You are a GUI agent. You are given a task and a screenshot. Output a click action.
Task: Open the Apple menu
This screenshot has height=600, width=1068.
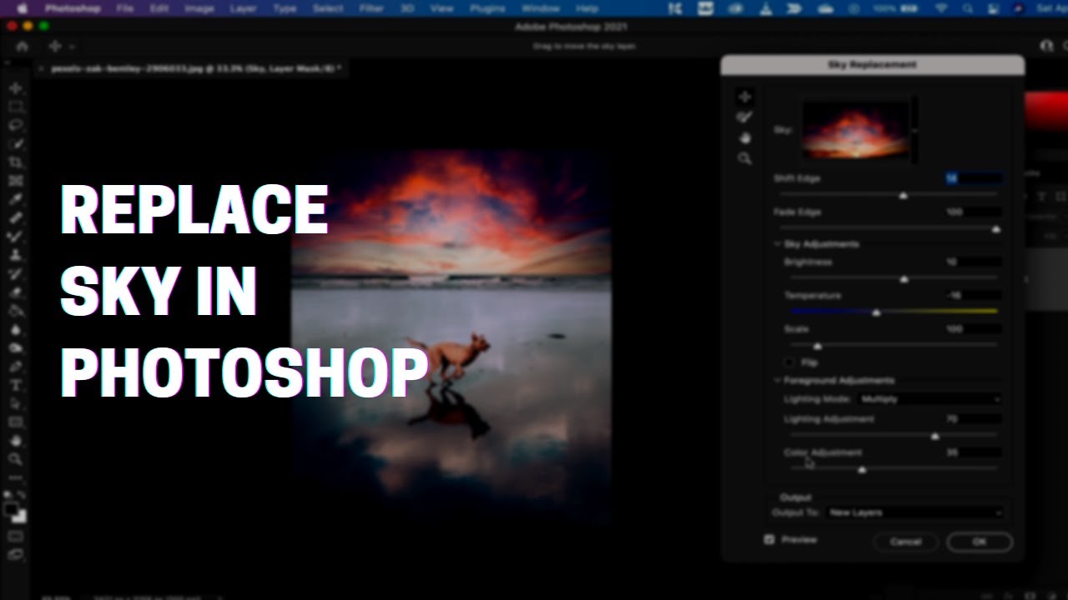click(22, 8)
